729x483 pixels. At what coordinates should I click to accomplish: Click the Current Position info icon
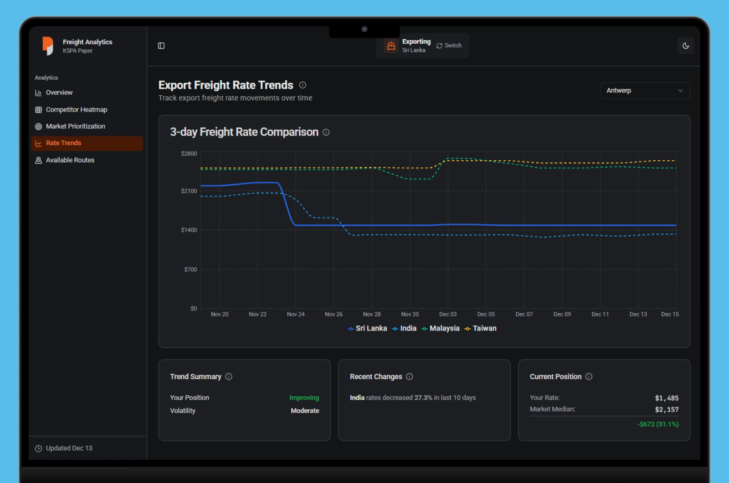[589, 376]
